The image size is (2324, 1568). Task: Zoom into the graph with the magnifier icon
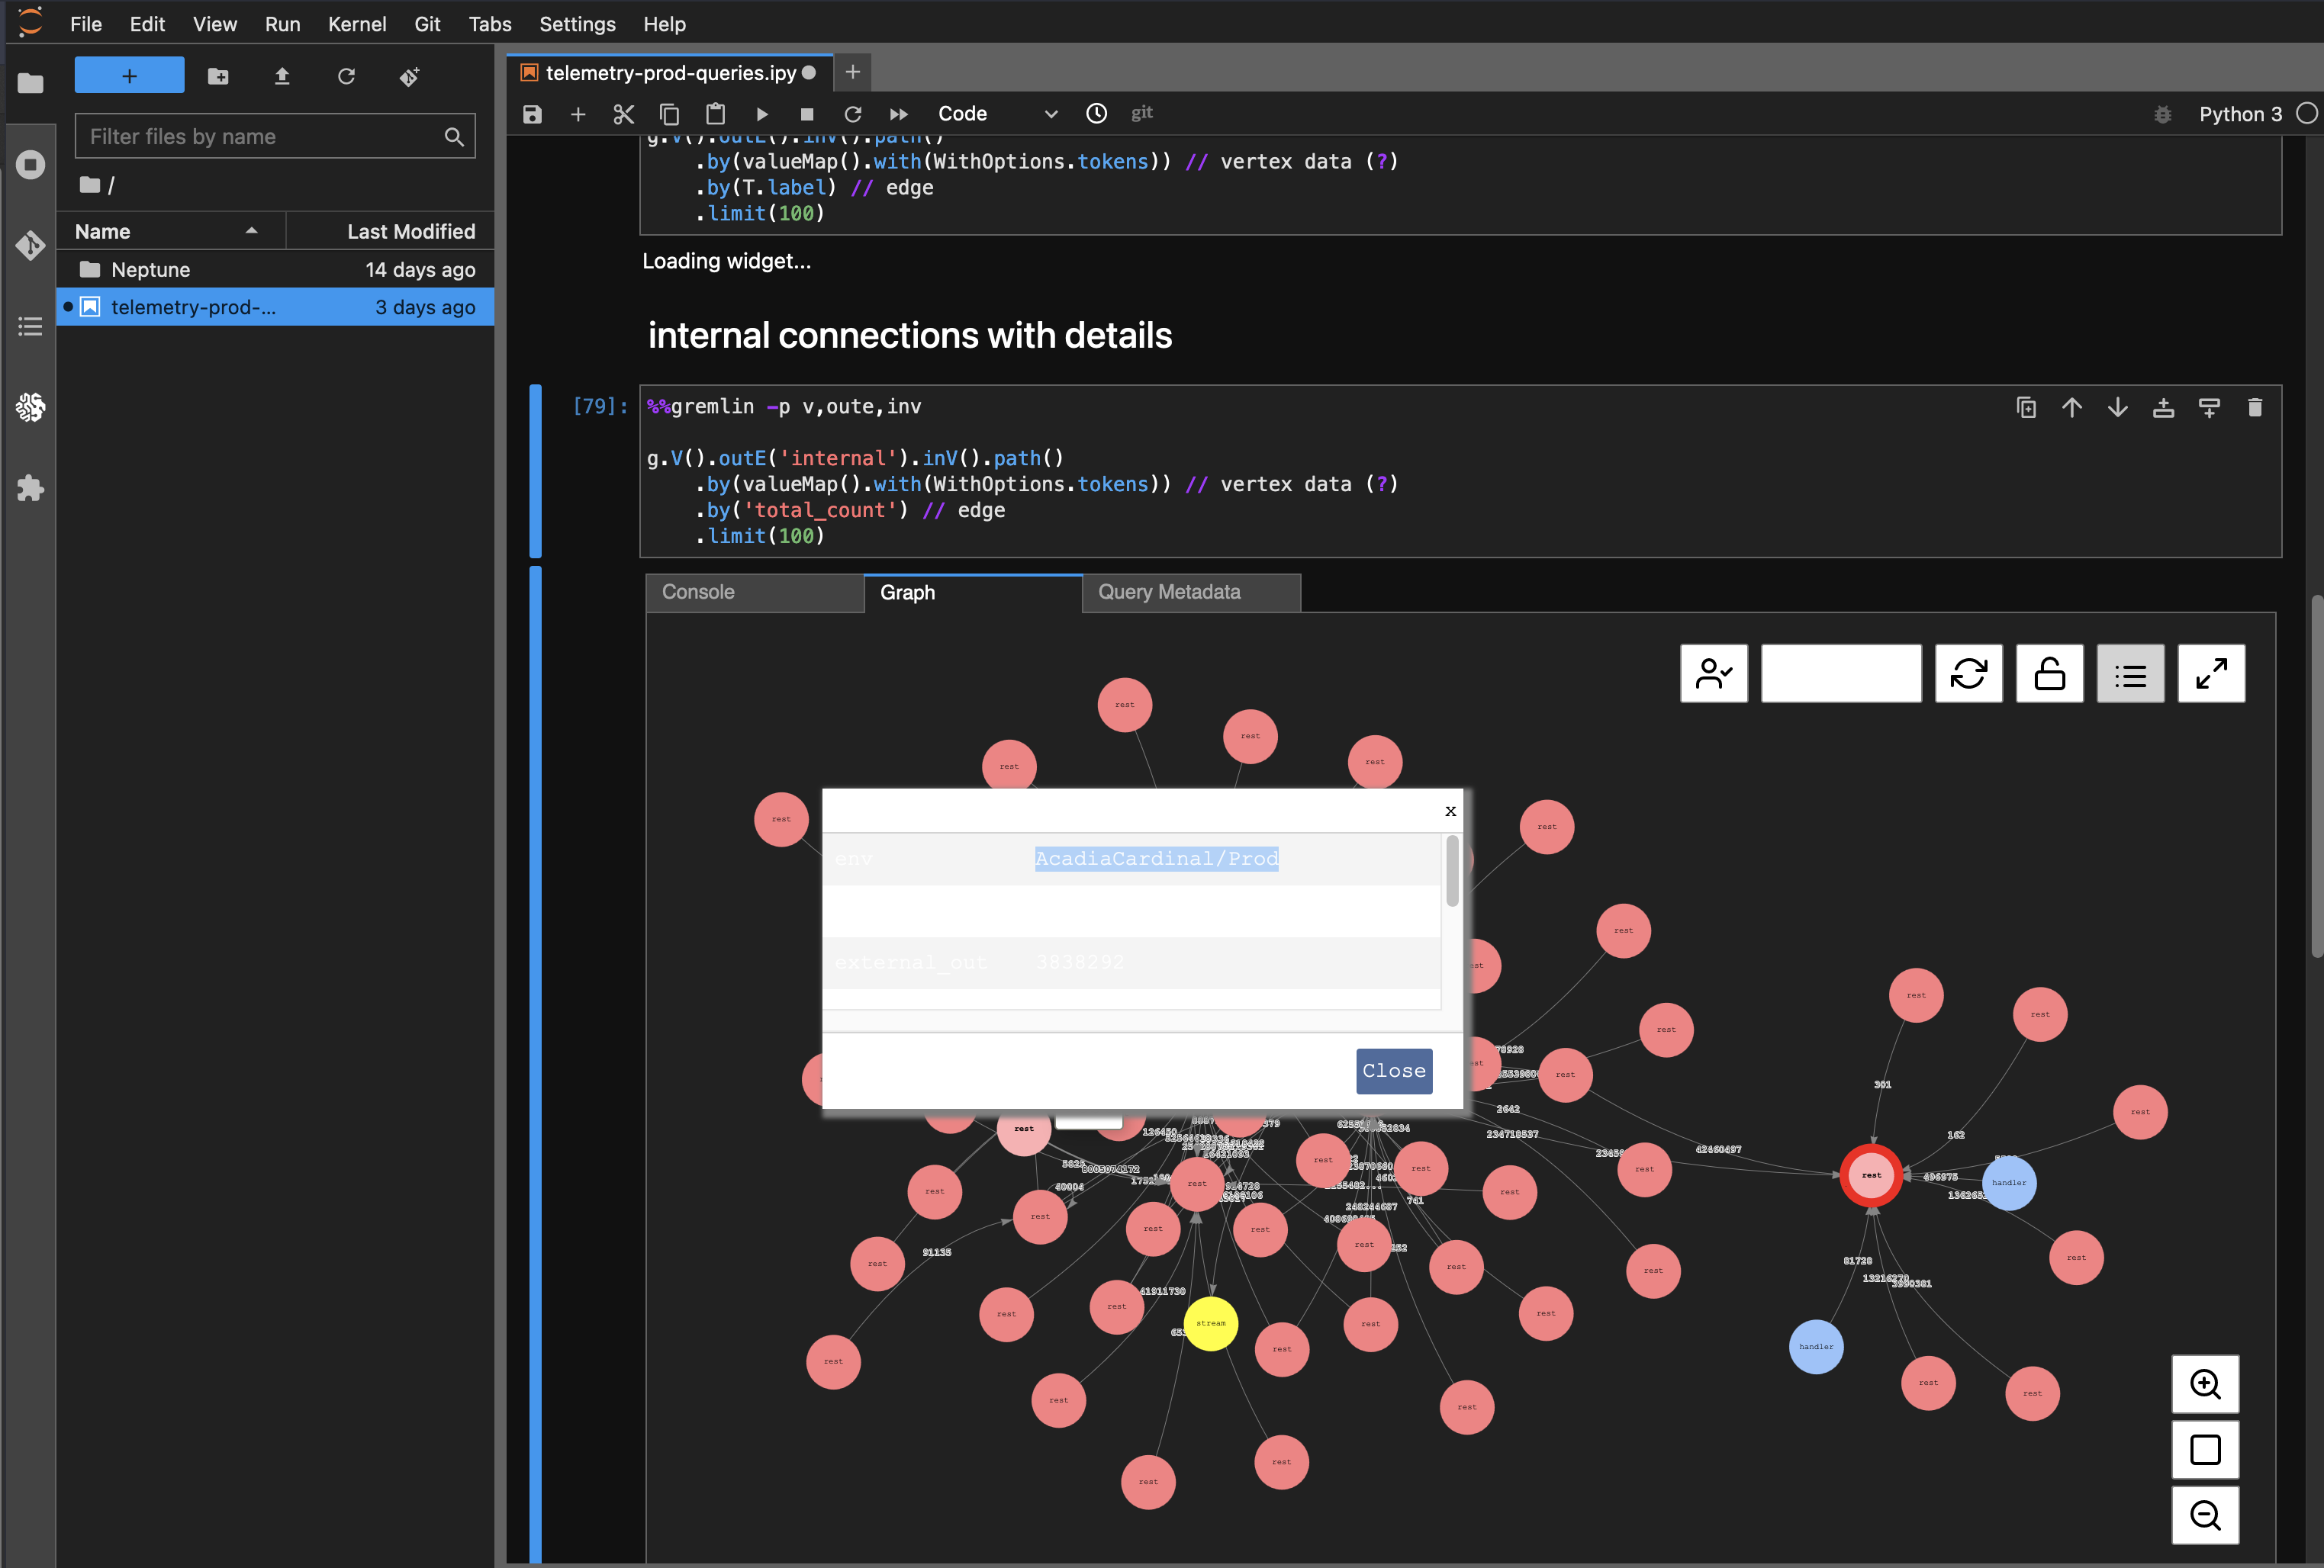pyautogui.click(x=2205, y=1384)
